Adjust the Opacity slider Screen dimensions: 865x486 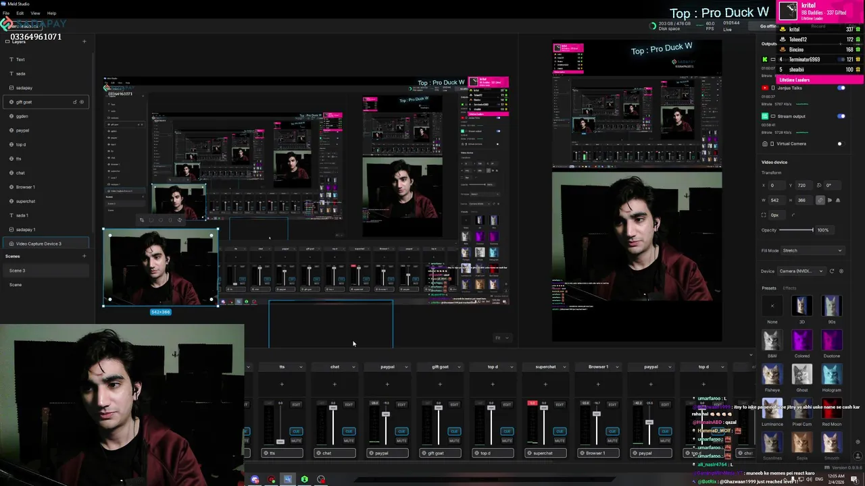point(797,230)
